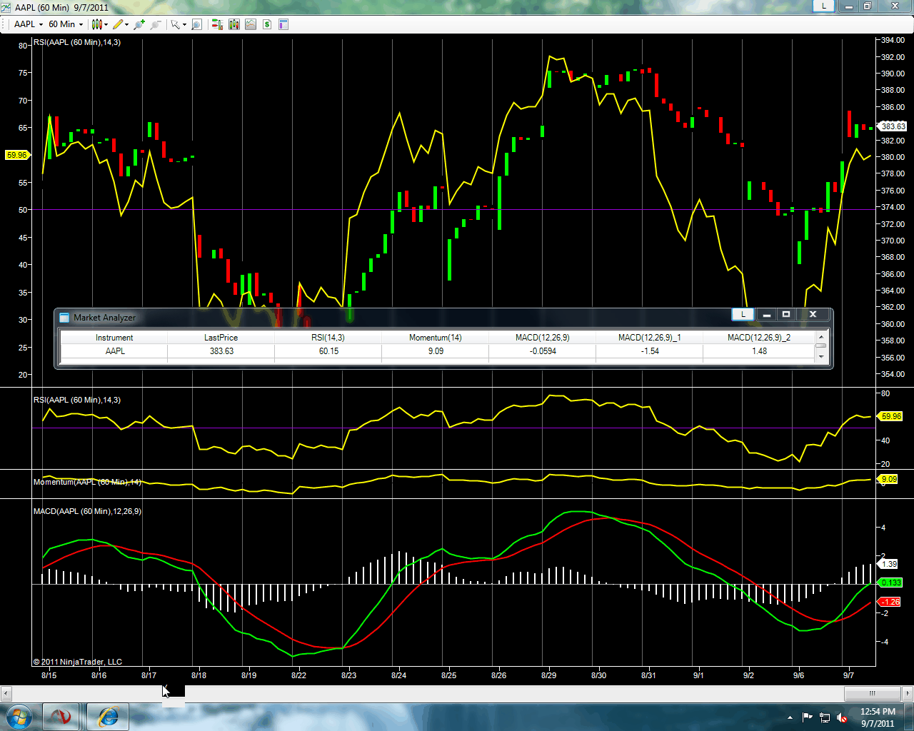Click the red -1.26 MACD axis marker
The image size is (914, 731).
(x=890, y=602)
